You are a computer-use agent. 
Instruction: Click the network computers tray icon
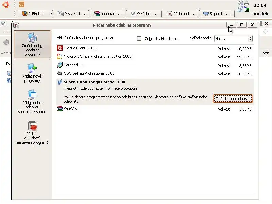(x=240, y=9)
